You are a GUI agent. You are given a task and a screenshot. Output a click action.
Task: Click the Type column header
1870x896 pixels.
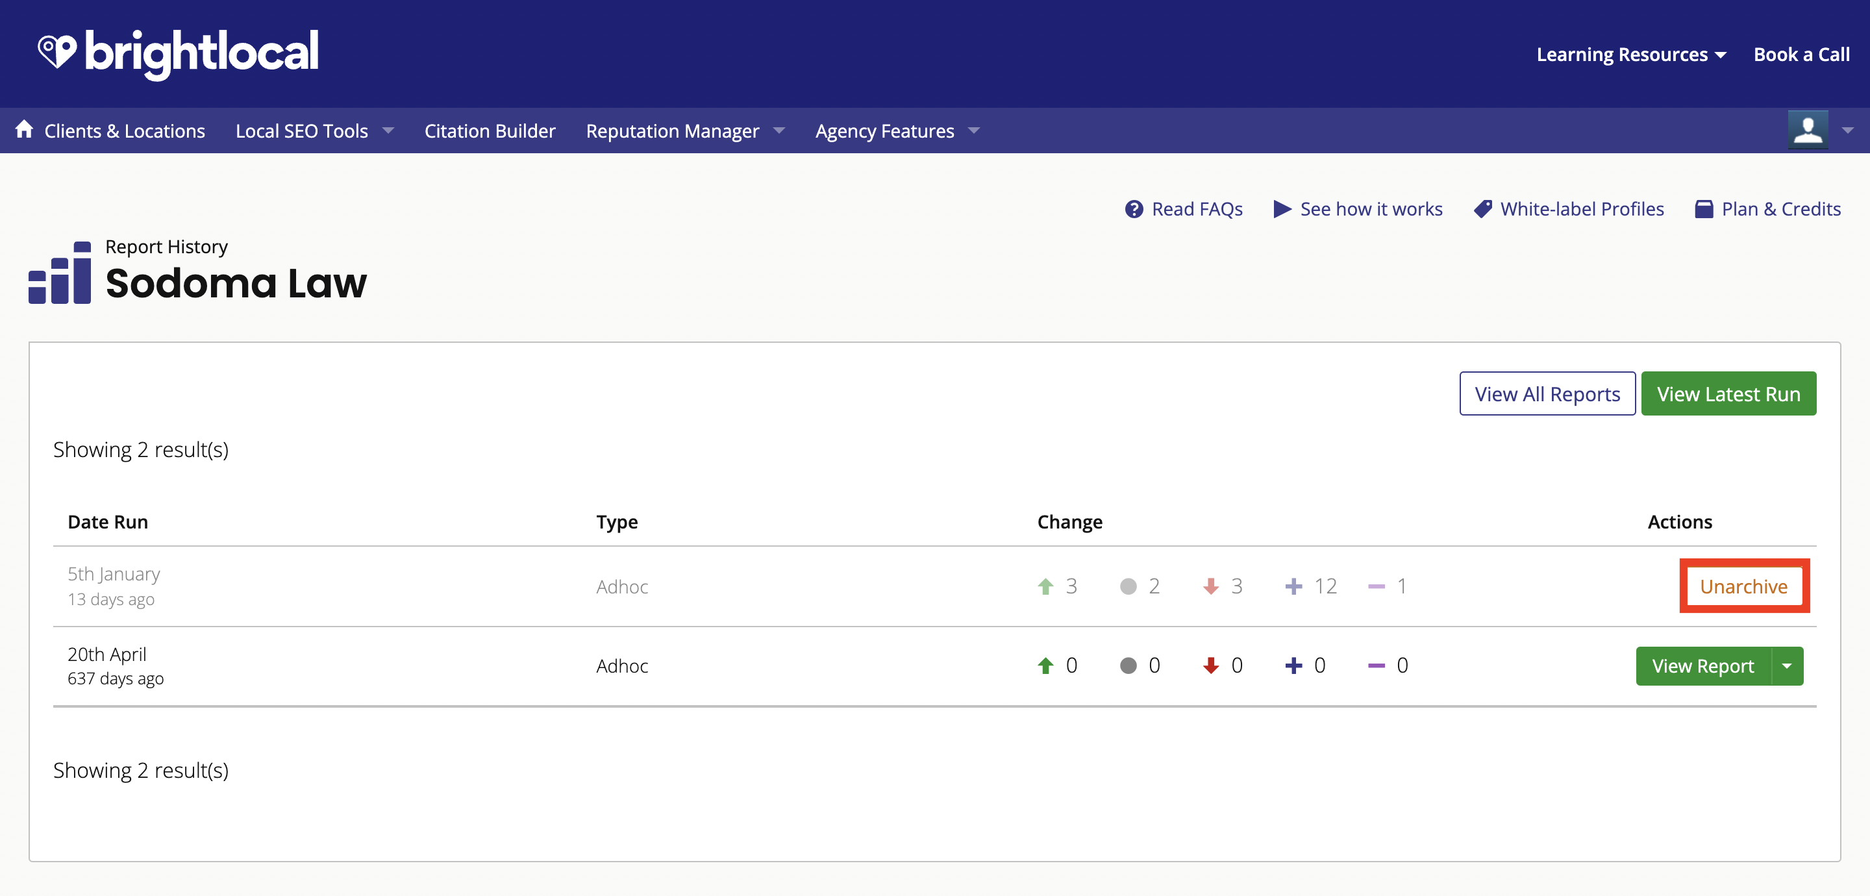[x=616, y=522]
